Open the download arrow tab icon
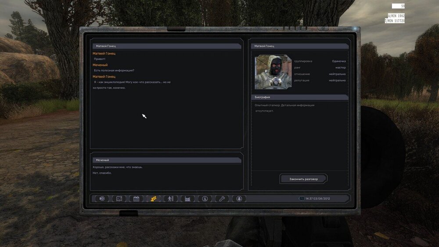439x247 pixels. coord(239,199)
